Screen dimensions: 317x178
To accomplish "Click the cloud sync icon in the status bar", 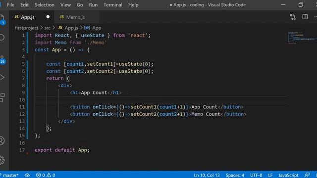I will tap(27, 175).
